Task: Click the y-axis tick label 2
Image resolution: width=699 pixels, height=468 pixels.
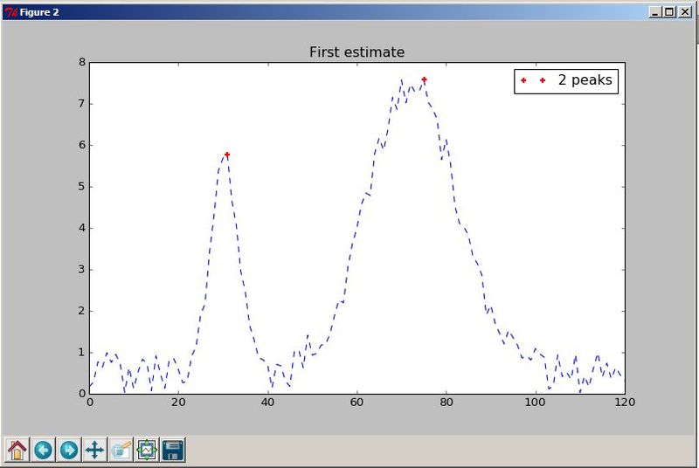Action: click(x=82, y=311)
